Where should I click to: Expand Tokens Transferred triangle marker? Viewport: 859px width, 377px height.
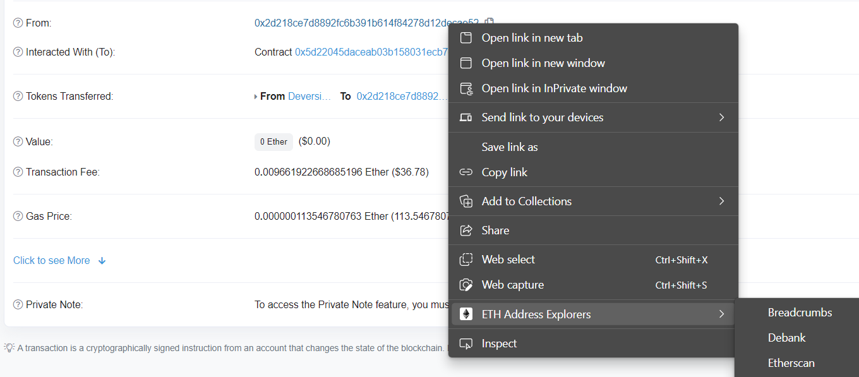[x=256, y=97]
